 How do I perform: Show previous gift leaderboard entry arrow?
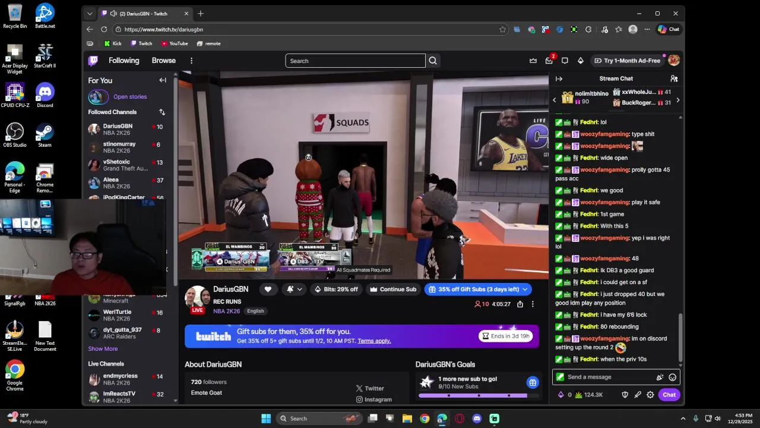555,100
